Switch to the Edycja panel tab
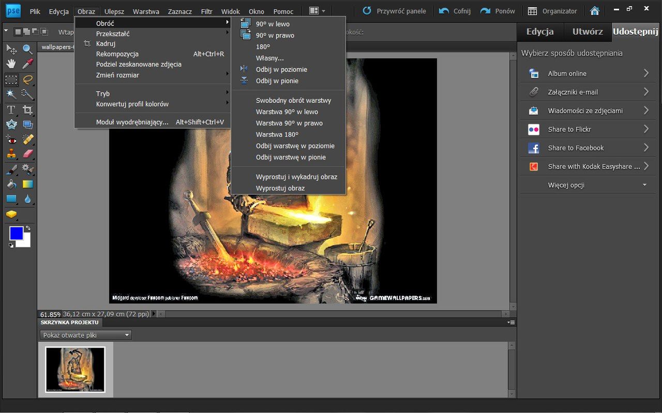Screen dimensions: 662x413 (540, 31)
